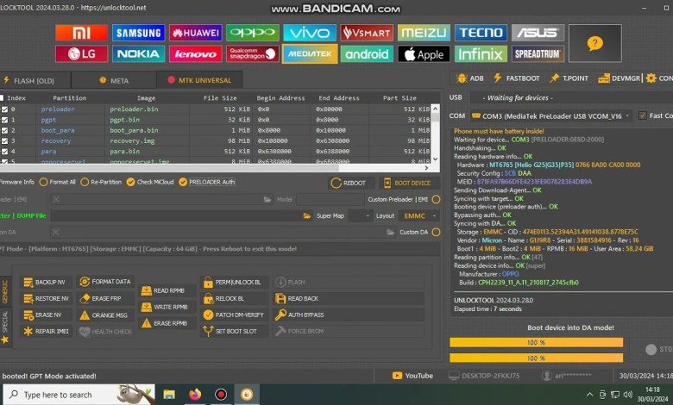This screenshot has width=673, height=405.
Task: Start the Repair IMEI operation
Action: point(46,331)
